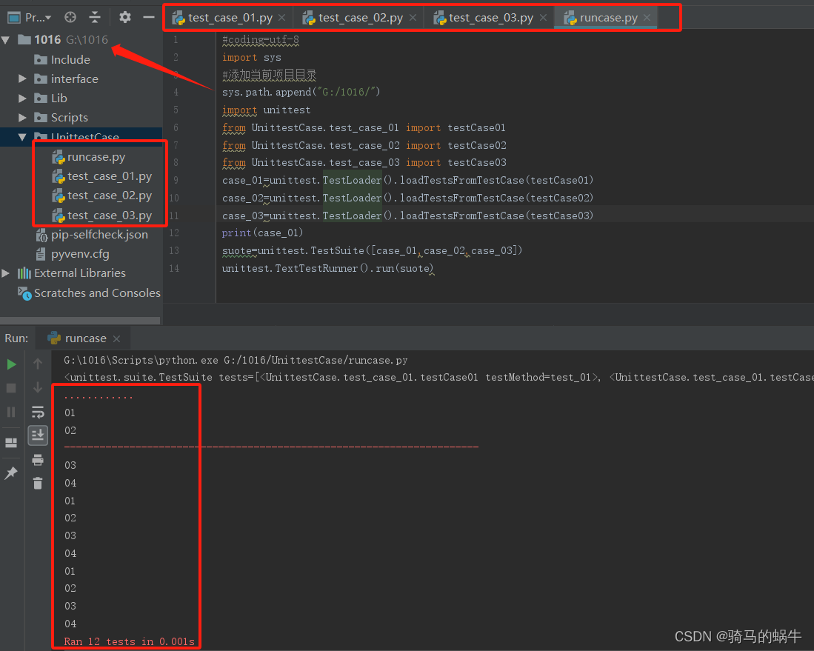Expand the Lib folder
The height and width of the screenshot is (651, 814).
click(x=22, y=98)
